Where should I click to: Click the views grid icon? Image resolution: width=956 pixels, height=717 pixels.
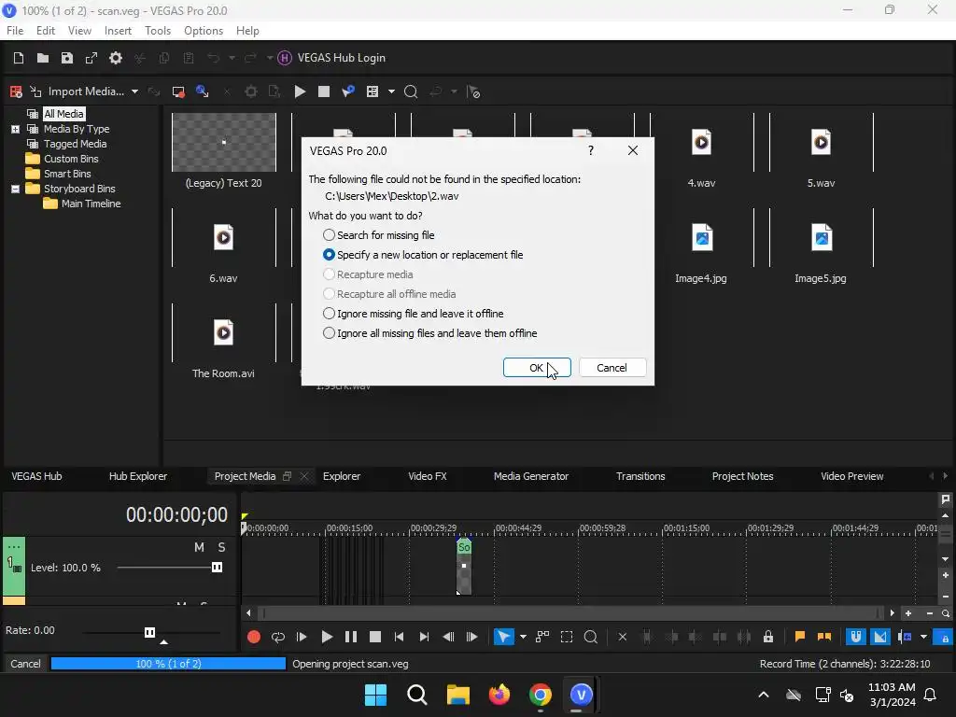[x=373, y=91]
